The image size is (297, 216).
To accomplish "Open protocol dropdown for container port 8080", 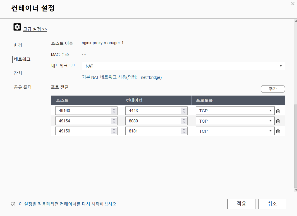I will click(235, 121).
